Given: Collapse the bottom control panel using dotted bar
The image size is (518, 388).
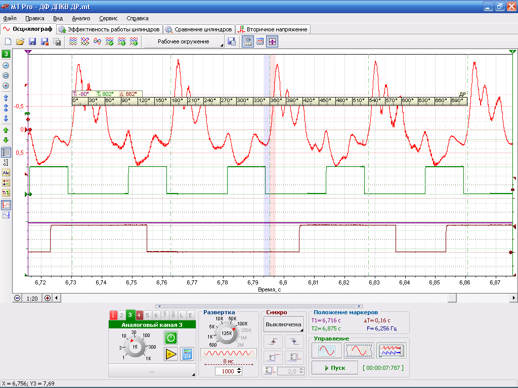Looking at the screenshot, I should click(259, 306).
